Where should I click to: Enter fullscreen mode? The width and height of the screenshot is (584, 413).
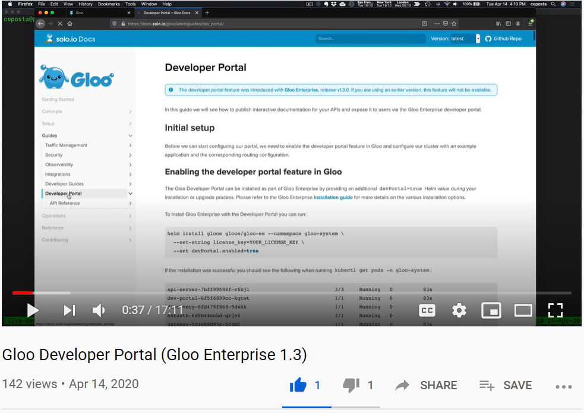pyautogui.click(x=555, y=310)
